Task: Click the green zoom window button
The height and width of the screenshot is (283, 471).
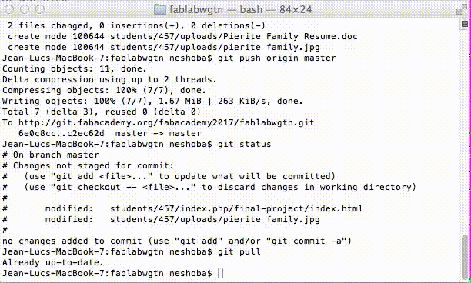Action: (x=40, y=9)
